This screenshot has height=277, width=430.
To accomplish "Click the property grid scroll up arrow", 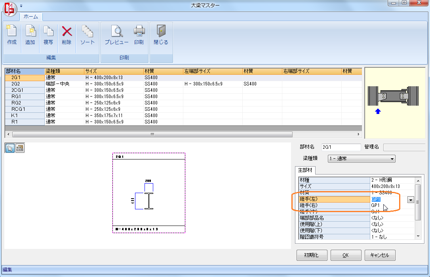I will [x=418, y=180].
